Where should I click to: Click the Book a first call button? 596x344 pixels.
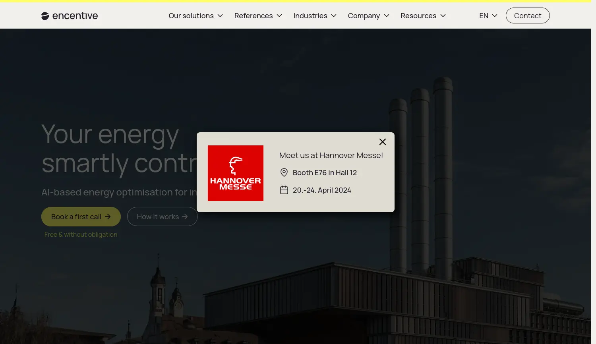[81, 216]
